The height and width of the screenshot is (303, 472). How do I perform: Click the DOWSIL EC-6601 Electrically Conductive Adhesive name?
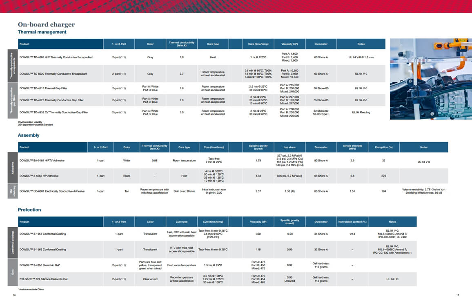pyautogui.click(x=52, y=191)
